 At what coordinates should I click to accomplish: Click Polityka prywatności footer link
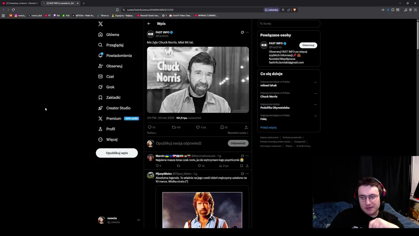coord(292,137)
